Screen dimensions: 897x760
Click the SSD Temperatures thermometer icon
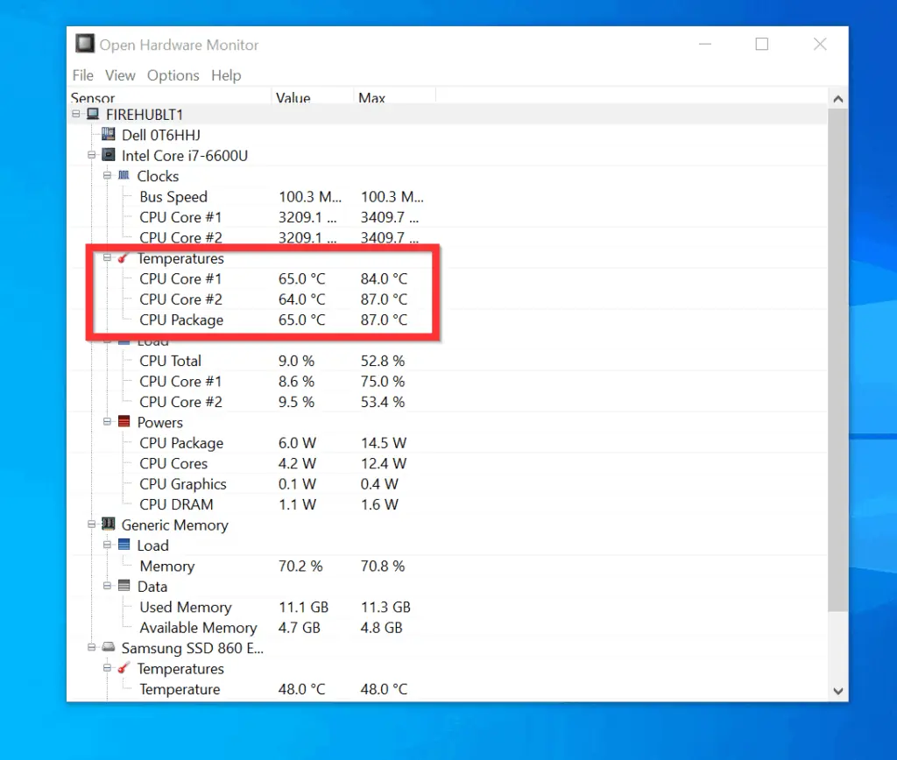(x=124, y=668)
